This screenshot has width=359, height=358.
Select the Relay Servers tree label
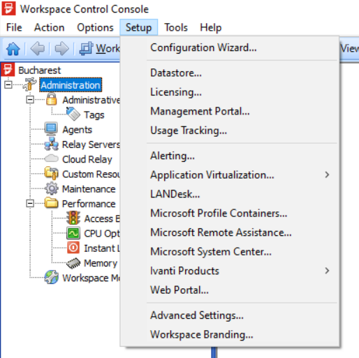91,144
